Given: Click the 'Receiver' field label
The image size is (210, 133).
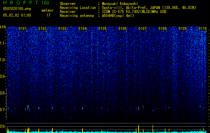Looking at the screenshot, I should (68, 12).
